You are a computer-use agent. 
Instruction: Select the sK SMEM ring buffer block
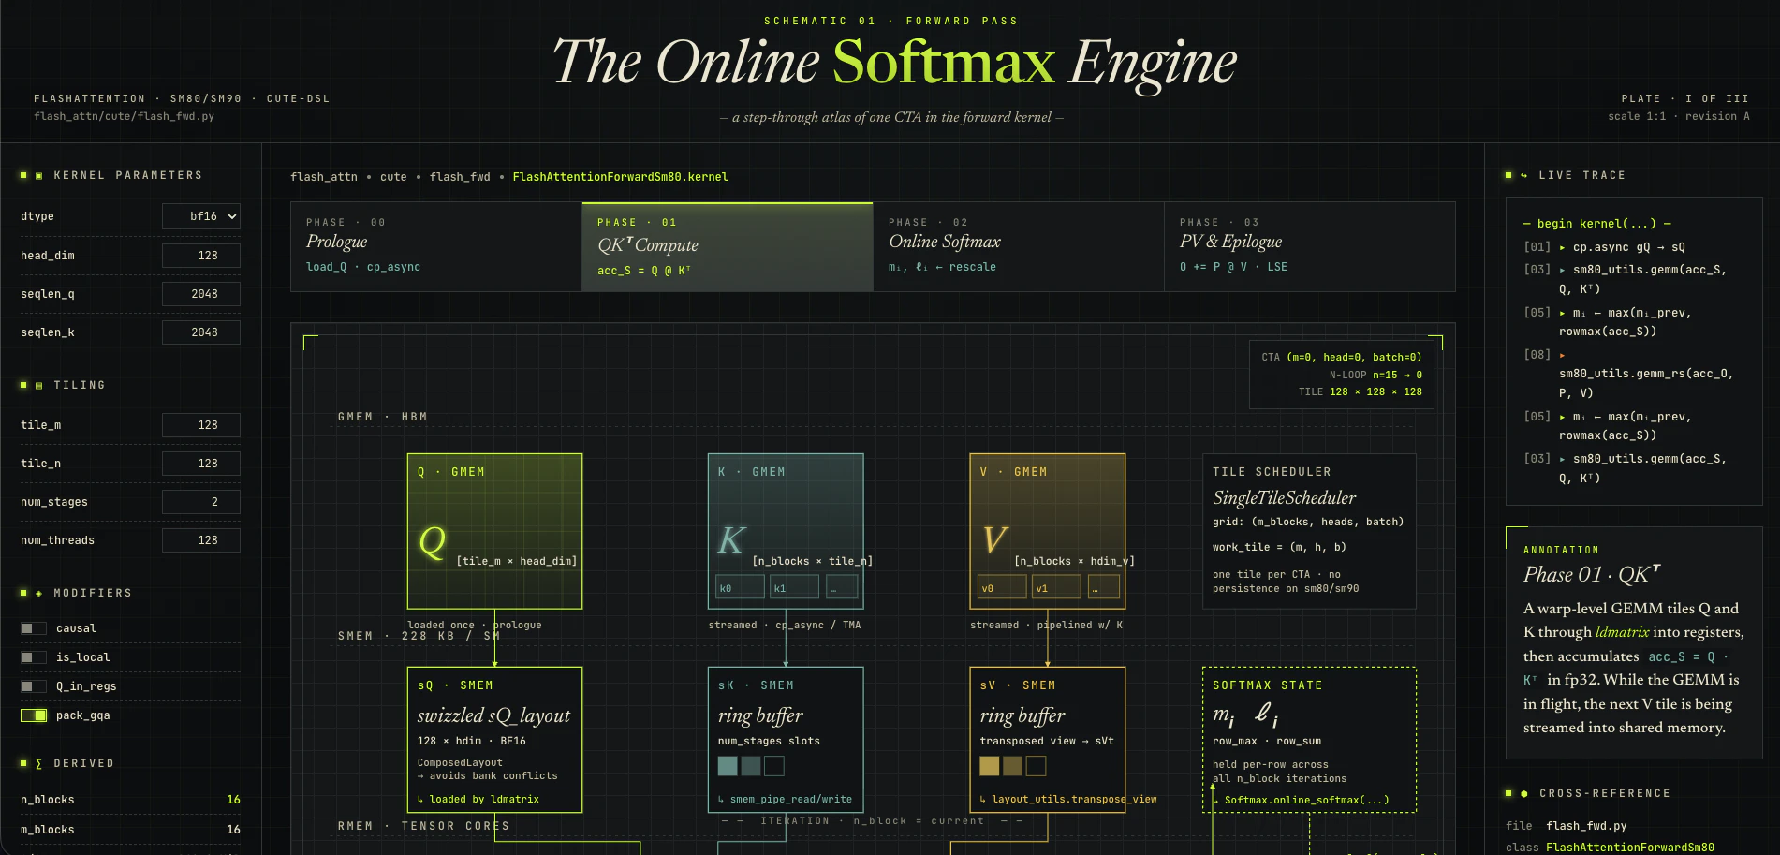tap(786, 740)
